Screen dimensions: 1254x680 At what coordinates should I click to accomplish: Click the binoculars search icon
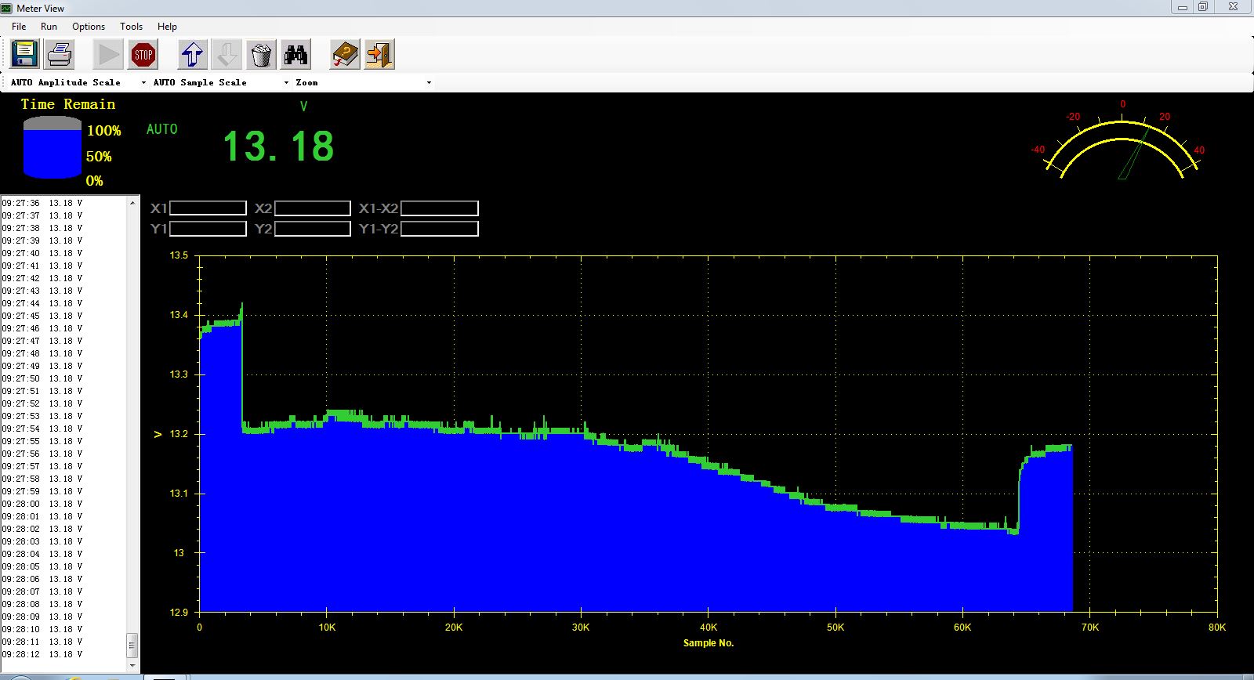[x=296, y=54]
